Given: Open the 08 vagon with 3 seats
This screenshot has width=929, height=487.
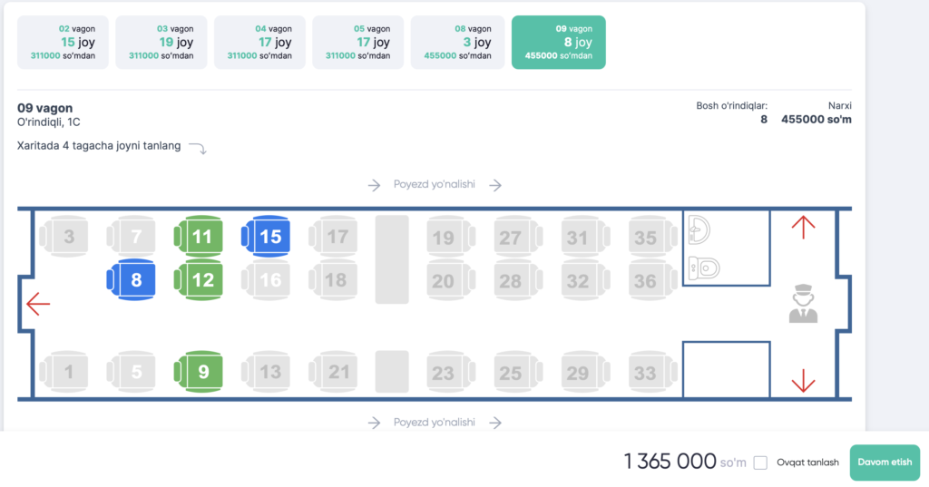Looking at the screenshot, I should point(457,42).
